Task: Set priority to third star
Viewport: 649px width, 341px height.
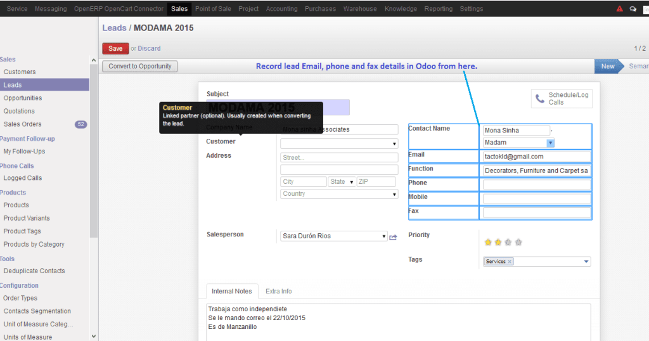Action: (x=508, y=242)
